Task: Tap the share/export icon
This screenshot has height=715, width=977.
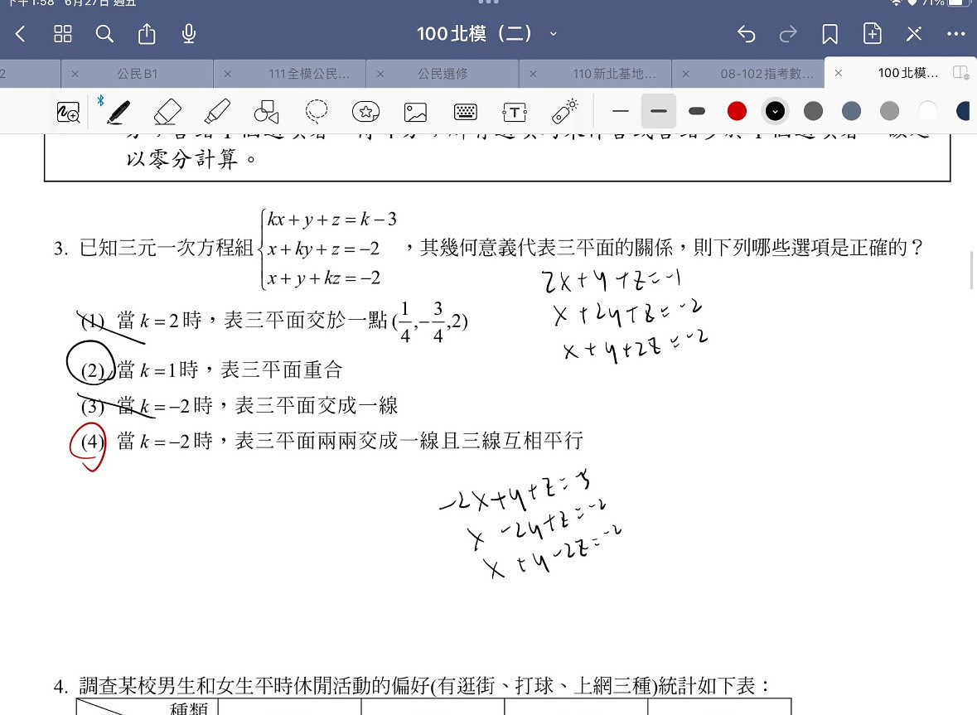Action: pos(147,34)
